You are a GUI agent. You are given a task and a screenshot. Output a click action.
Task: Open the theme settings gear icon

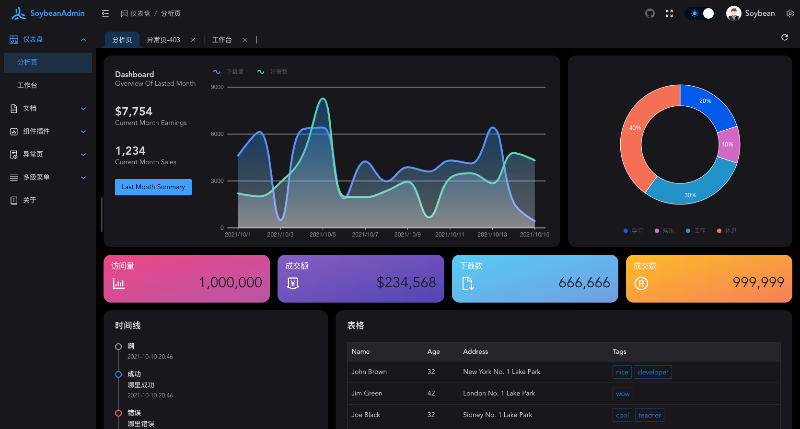coord(790,13)
